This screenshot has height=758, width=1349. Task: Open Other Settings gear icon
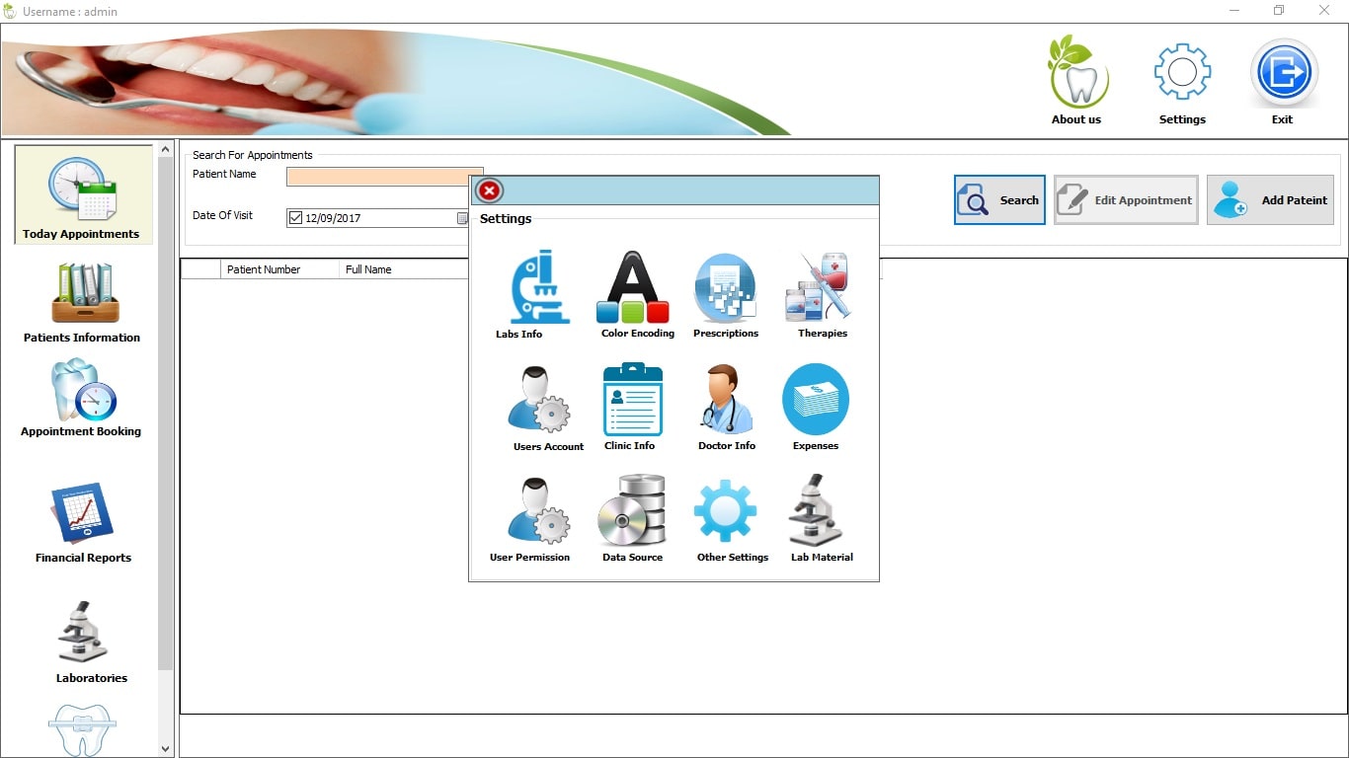coord(725,510)
